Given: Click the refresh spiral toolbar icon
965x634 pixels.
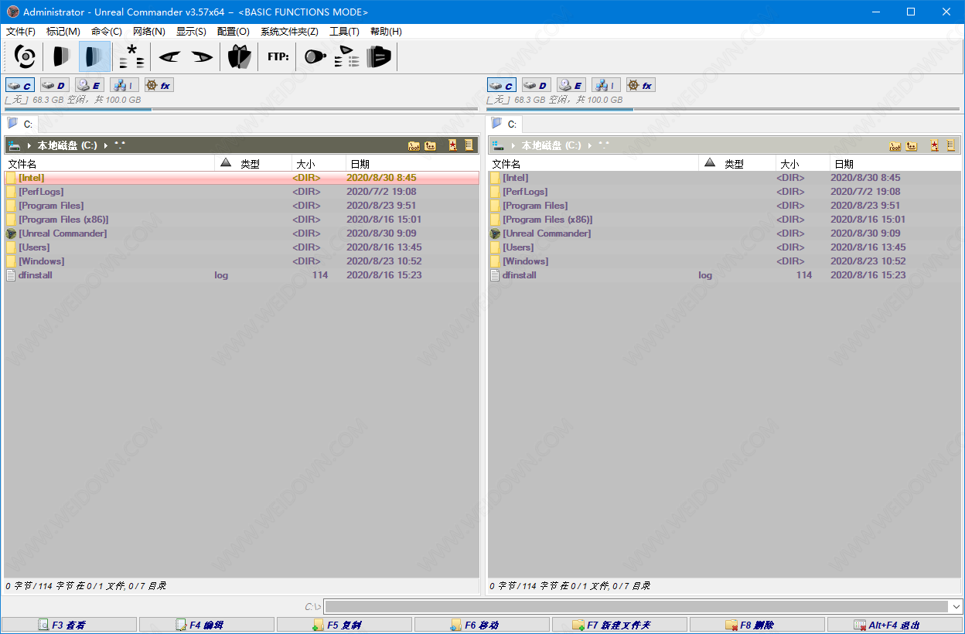Looking at the screenshot, I should [x=26, y=56].
